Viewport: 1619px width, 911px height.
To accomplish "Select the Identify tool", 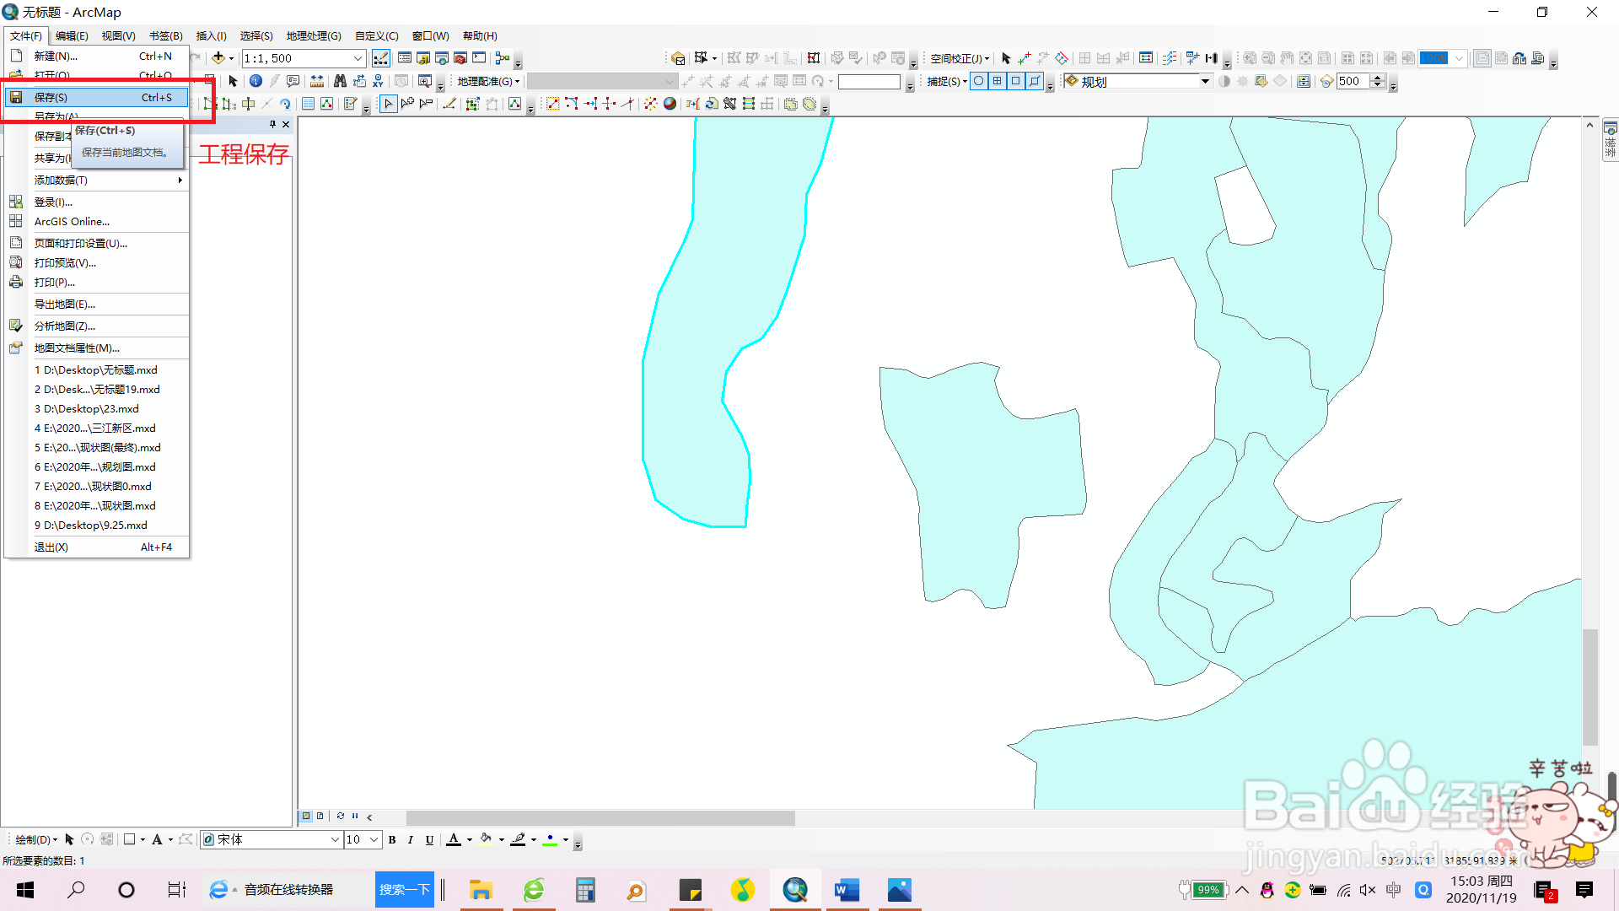I will pyautogui.click(x=255, y=81).
